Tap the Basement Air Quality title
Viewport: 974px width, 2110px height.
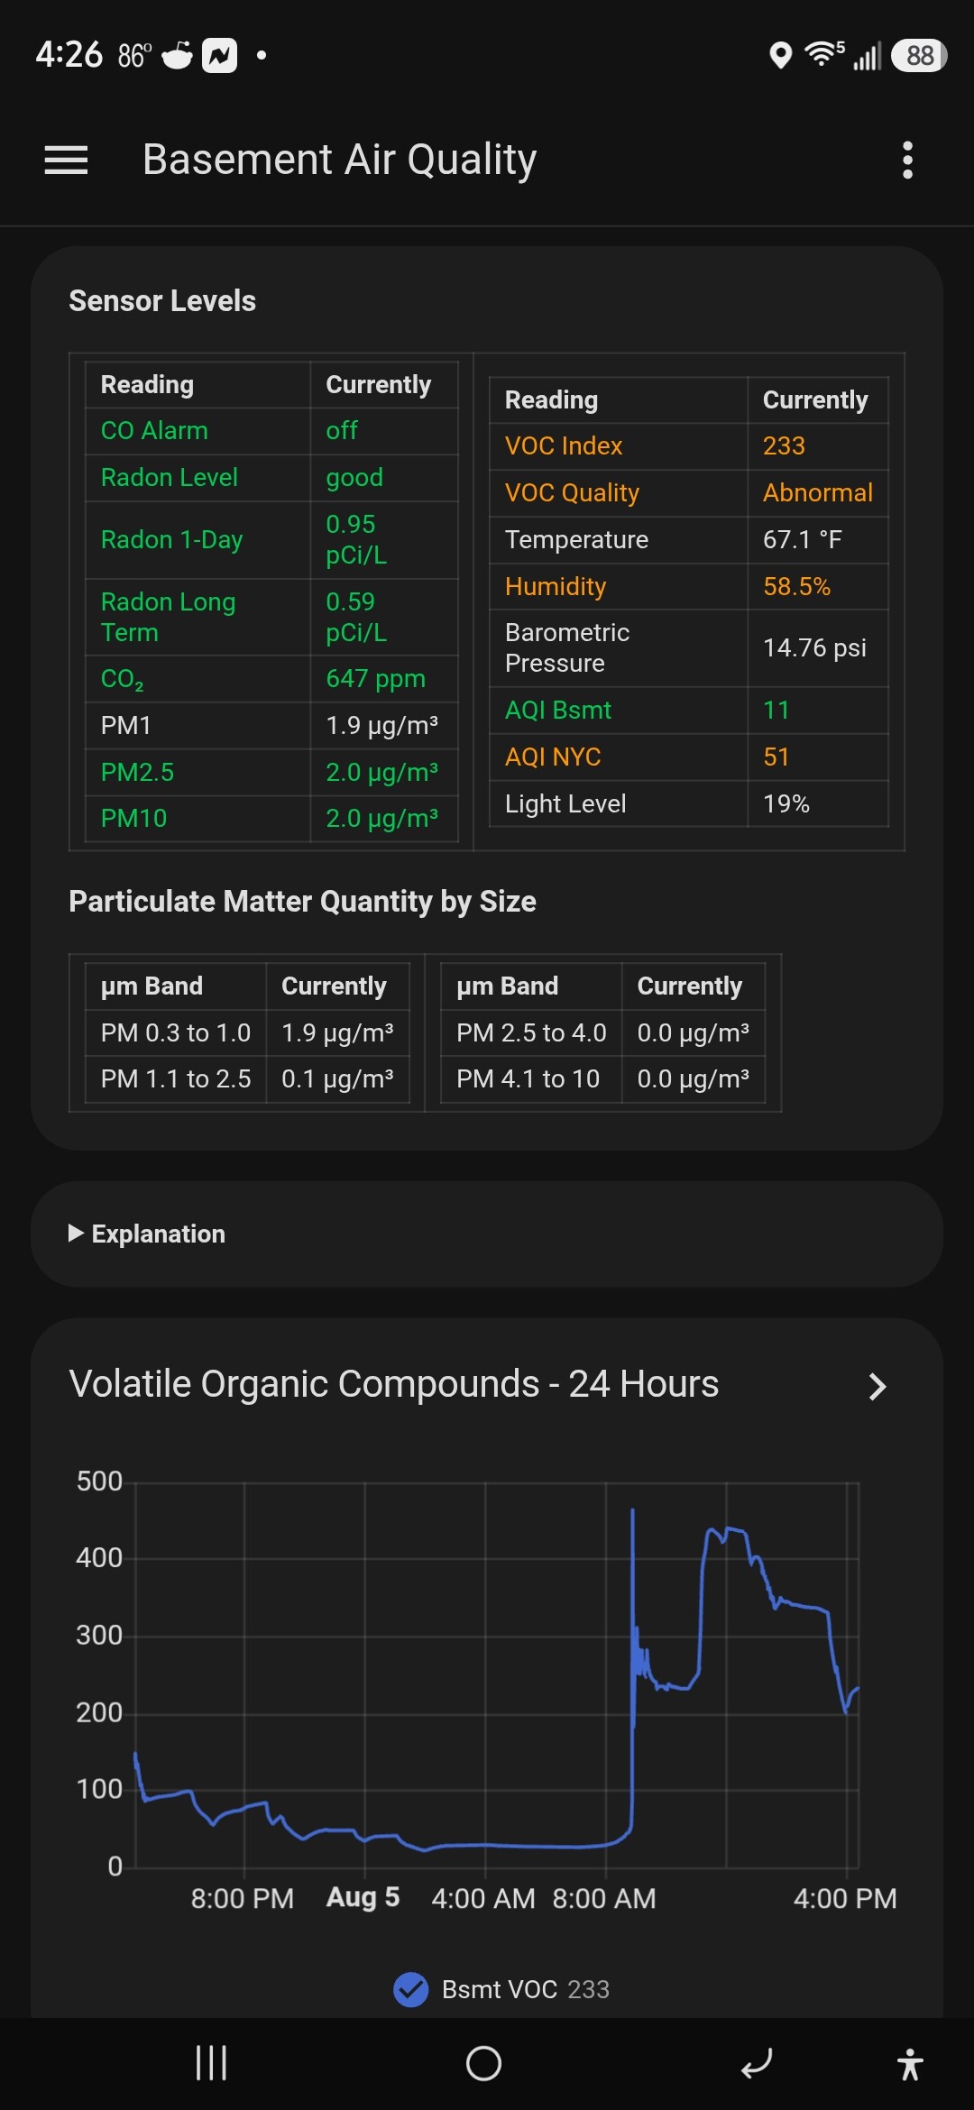[340, 160]
